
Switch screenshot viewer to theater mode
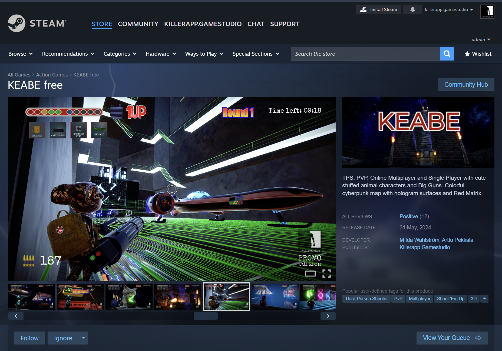click(x=310, y=273)
